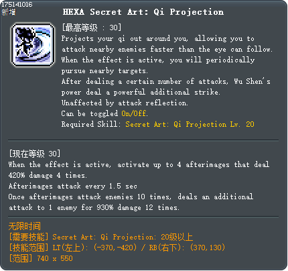Screen dimensions: 288x271
Task: Click the [最高等级 : 30] max level text
Action: click(92, 28)
